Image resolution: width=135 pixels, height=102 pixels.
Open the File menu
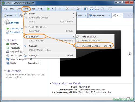coord(5,9)
